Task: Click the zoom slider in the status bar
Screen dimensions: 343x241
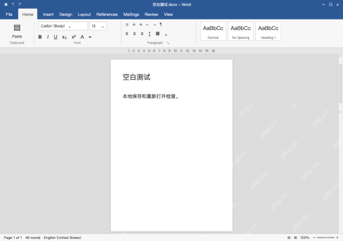Action: [326, 238]
